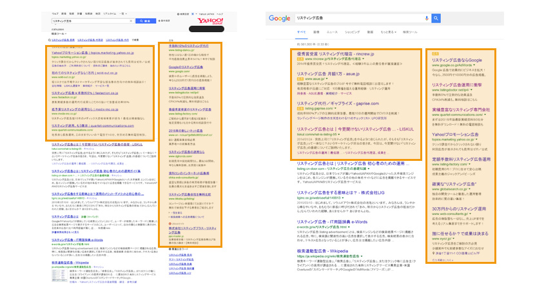Viewport: 535px width, 296px height.
Task: Open Yahoo side ad 2016年の新しいネット広告
Action: (186, 131)
